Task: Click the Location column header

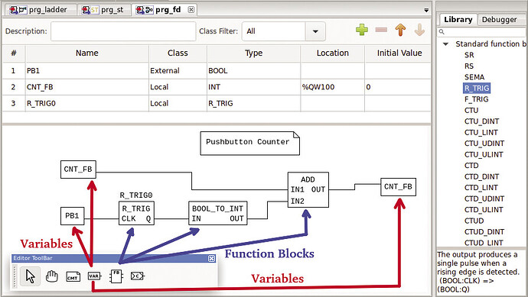Action: (x=332, y=53)
